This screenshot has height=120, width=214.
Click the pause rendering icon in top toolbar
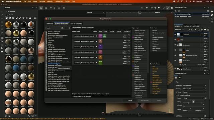click(147, 8)
